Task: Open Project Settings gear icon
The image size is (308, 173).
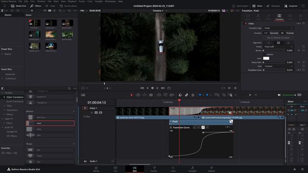Action: (302, 169)
